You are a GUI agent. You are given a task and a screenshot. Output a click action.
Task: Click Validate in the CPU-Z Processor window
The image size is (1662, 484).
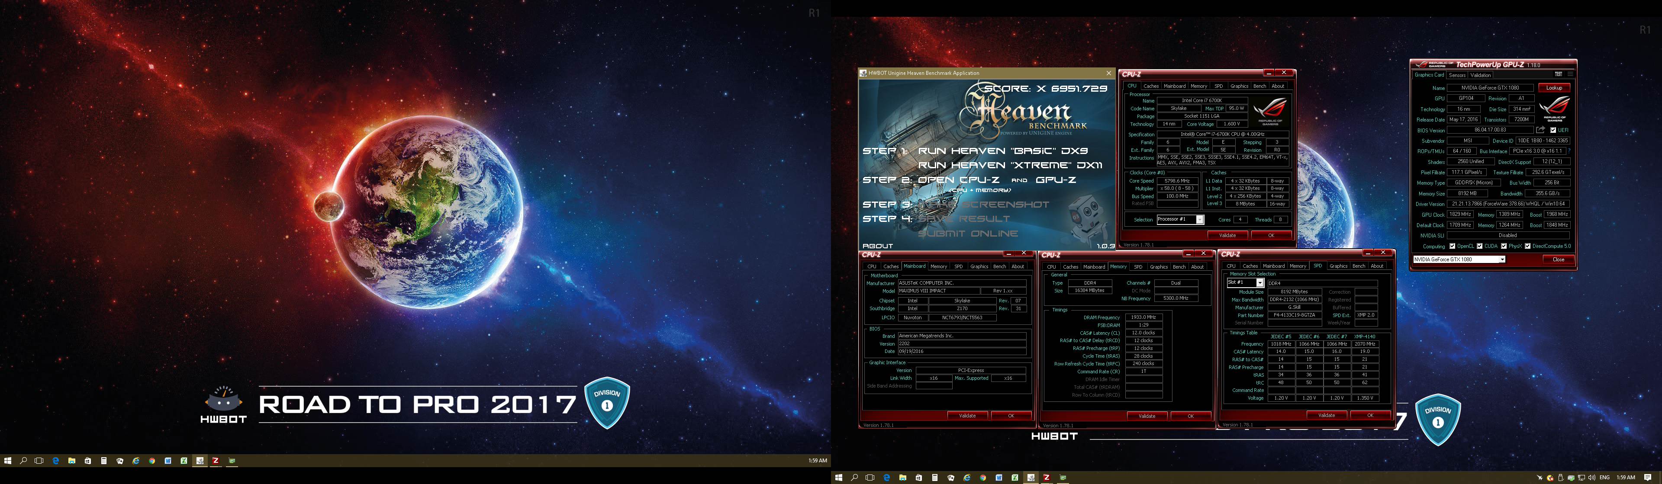coord(1228,235)
